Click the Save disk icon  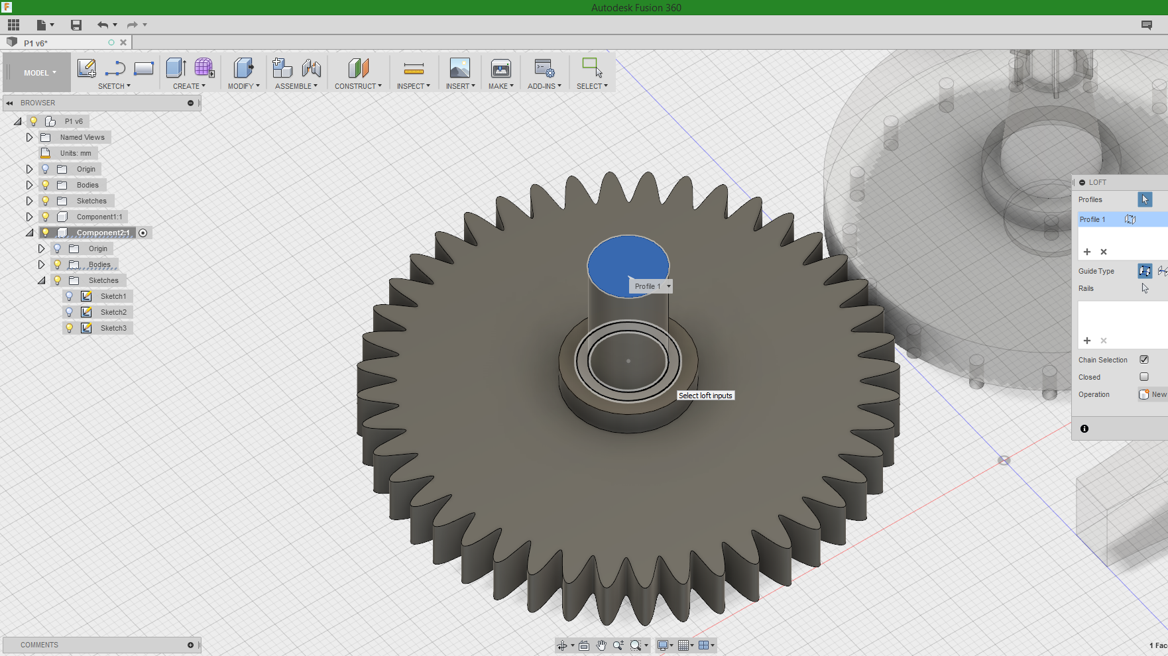(x=76, y=25)
